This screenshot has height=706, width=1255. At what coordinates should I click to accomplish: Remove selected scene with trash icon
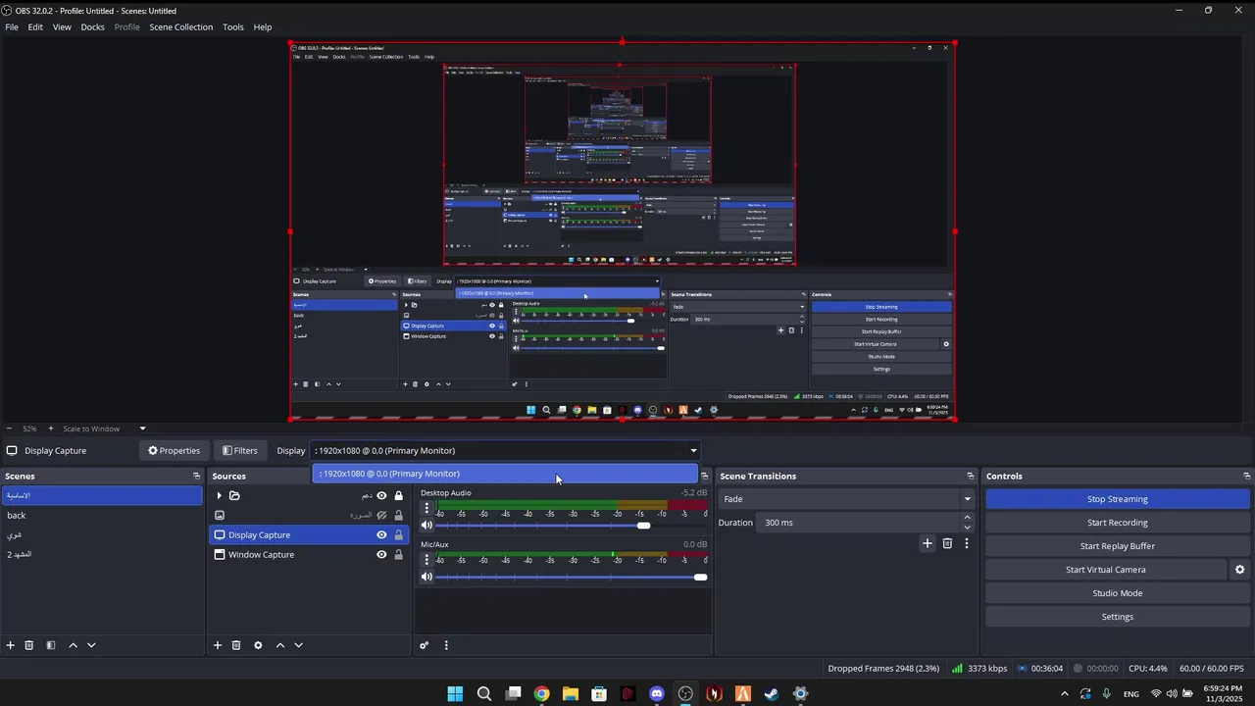click(x=29, y=645)
